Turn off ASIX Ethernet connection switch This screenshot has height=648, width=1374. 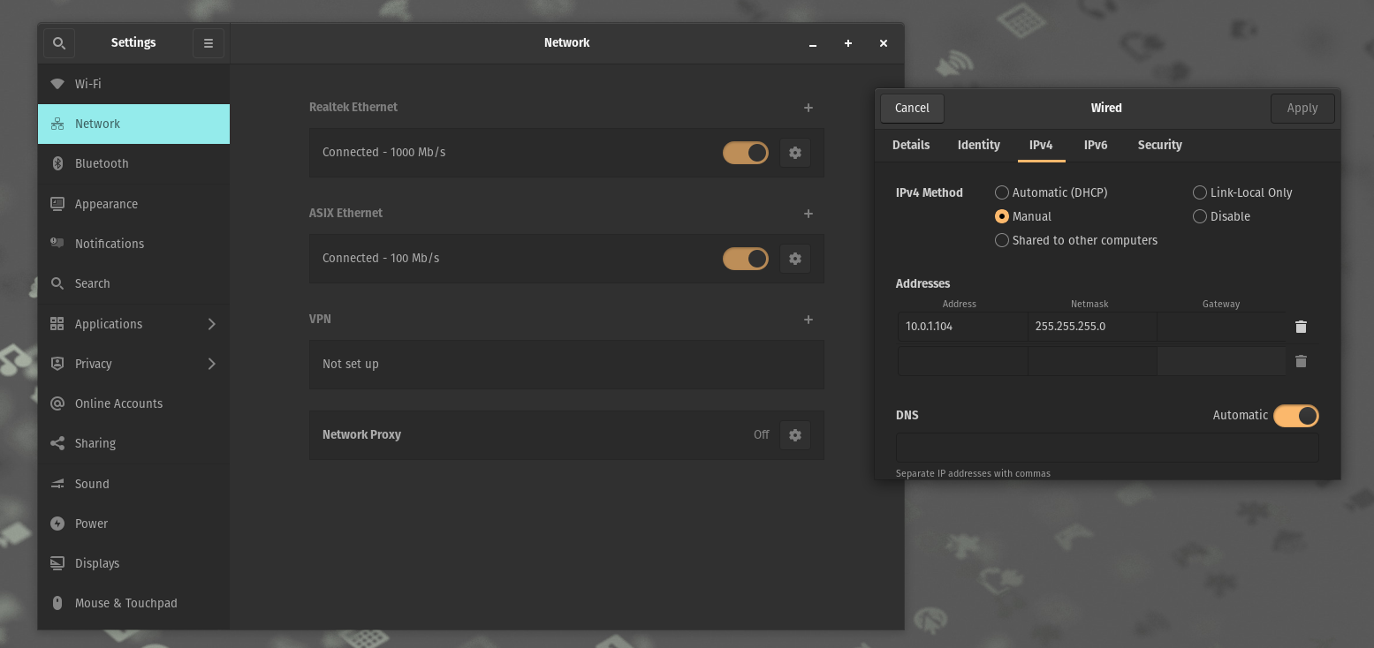pyautogui.click(x=746, y=259)
